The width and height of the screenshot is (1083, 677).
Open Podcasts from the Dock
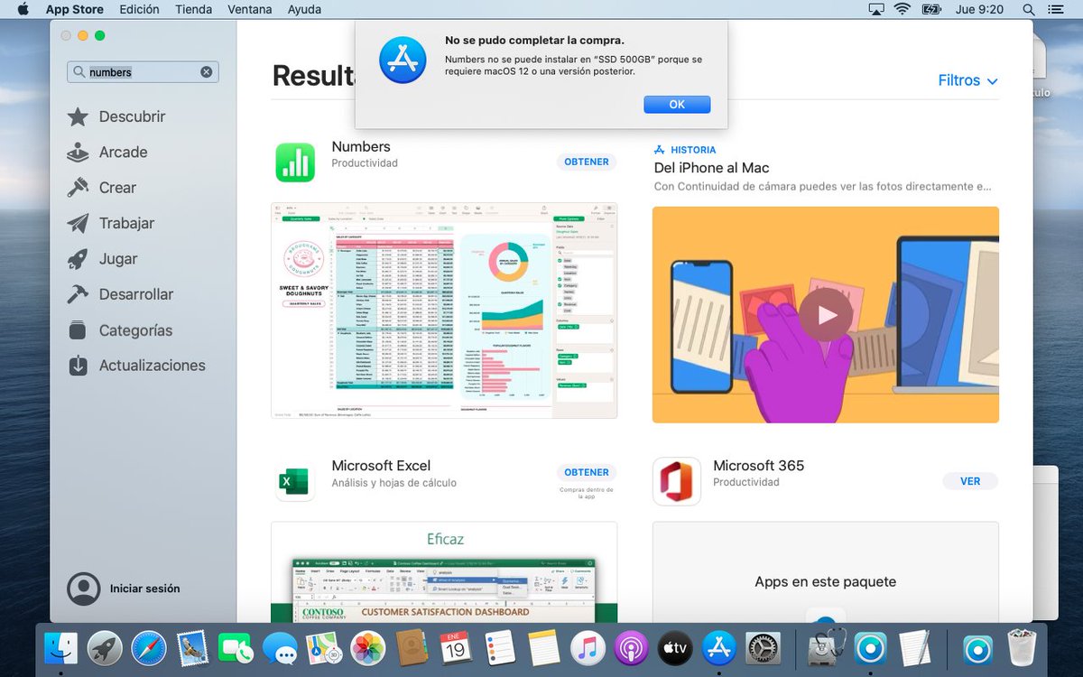pyautogui.click(x=632, y=647)
